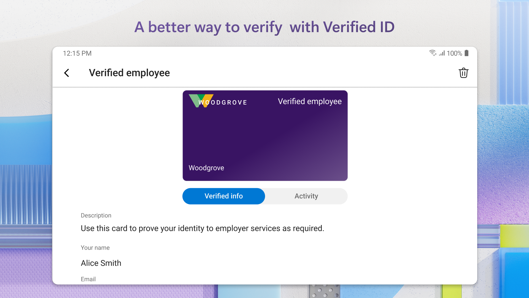Select the identity proof description text
The width and height of the screenshot is (529, 298).
pyautogui.click(x=203, y=228)
